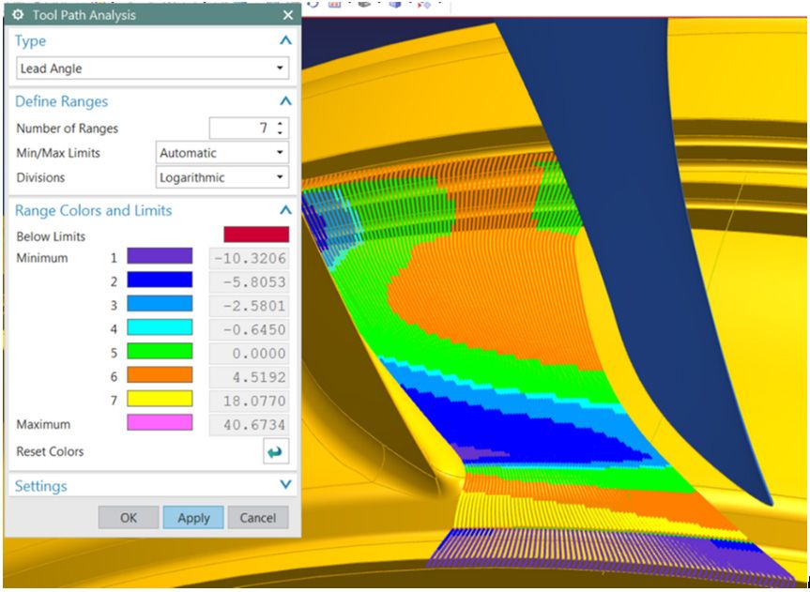Click the 0.0000 limit value
Viewport: 810px width, 592px height.
249,354
